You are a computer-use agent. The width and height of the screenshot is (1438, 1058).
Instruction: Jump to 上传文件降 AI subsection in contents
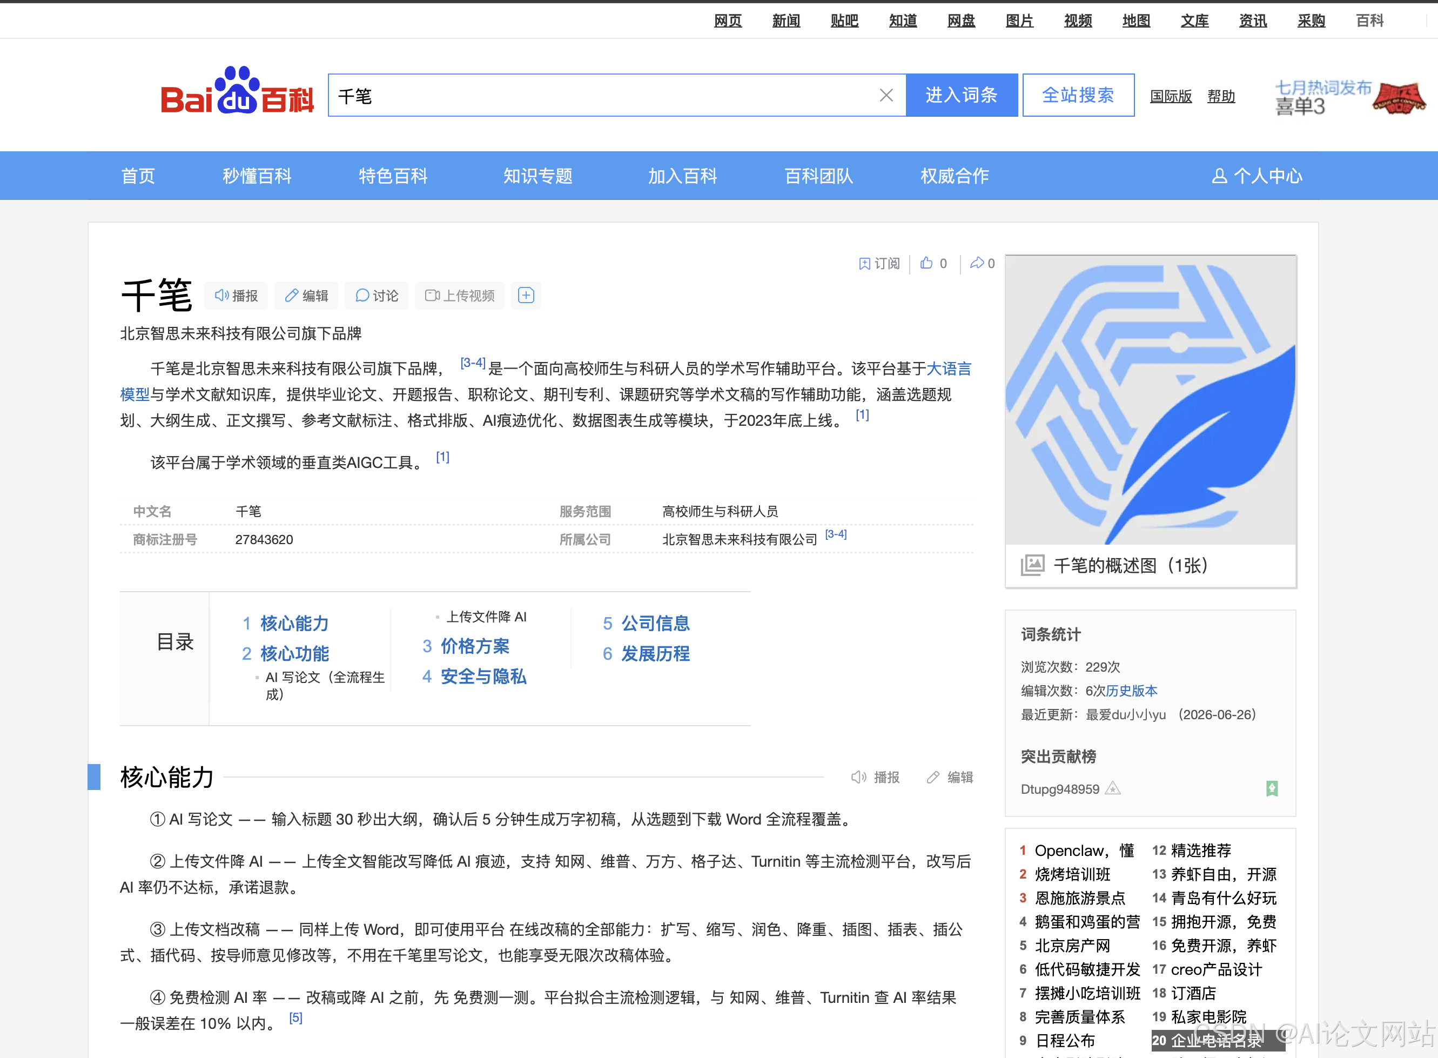[486, 617]
